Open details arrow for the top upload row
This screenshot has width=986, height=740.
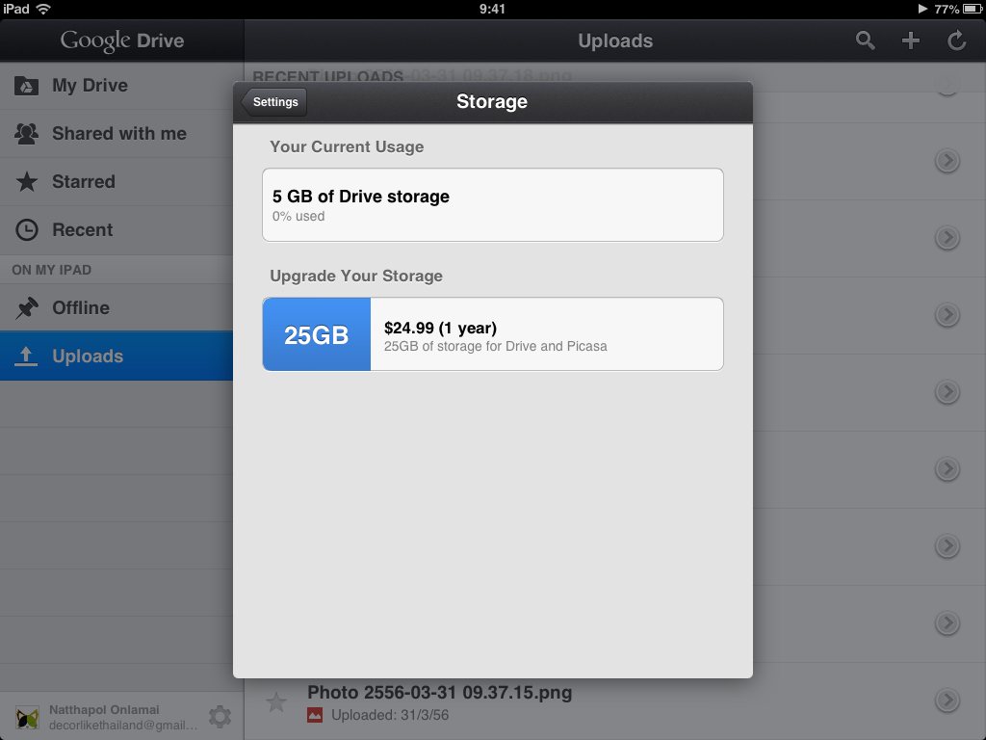(x=947, y=85)
